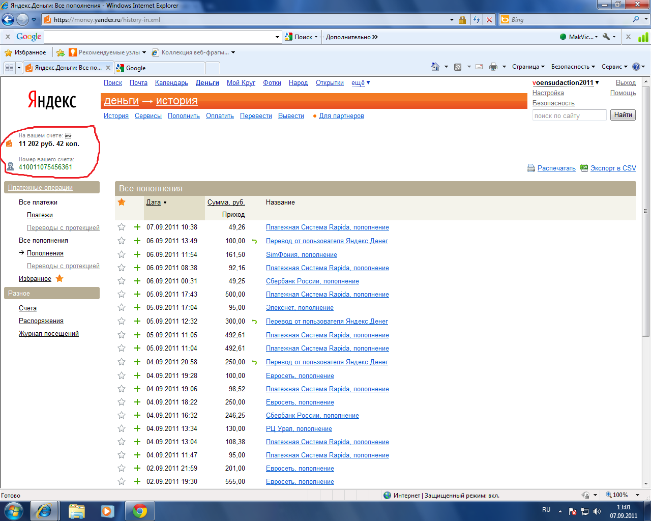Refresh the page using address bar icon
Screen dimensions: 651x521
[477, 20]
